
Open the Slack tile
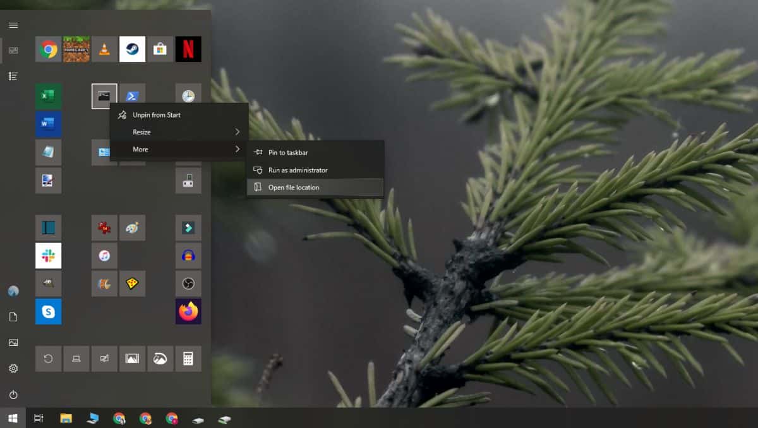pyautogui.click(x=48, y=256)
